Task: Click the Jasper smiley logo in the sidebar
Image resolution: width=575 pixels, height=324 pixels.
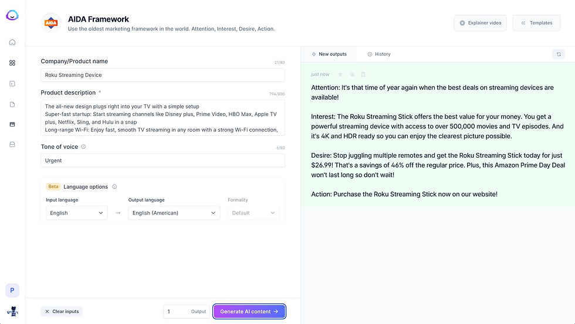Action: 12,15
